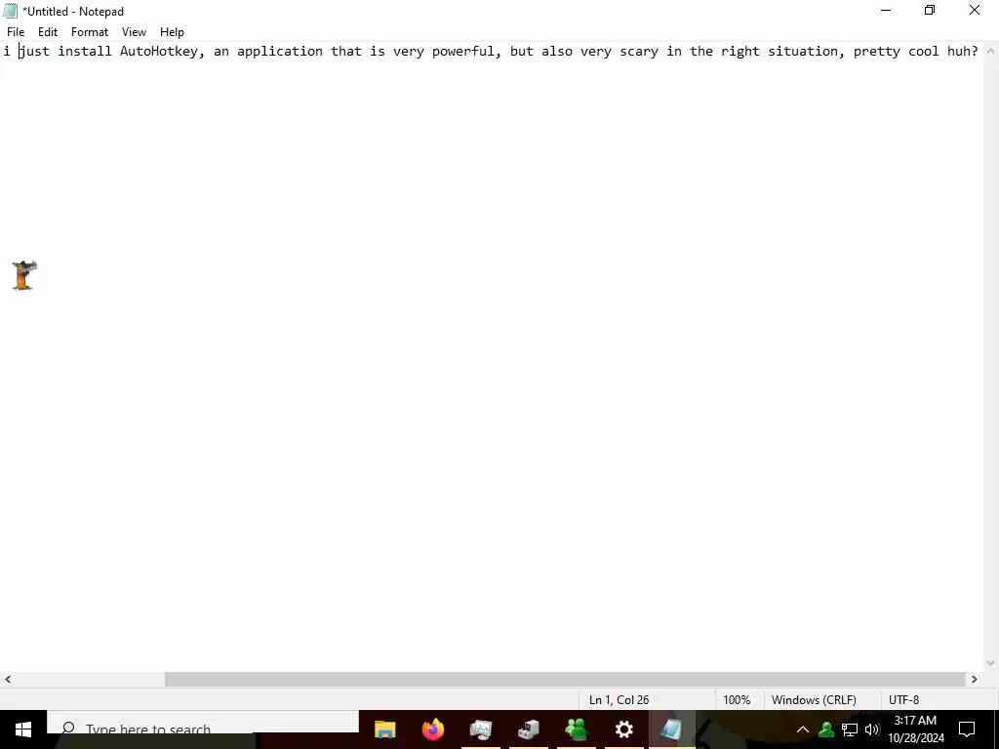Click the vertical scrollbar down arrow
The image size is (999, 749).
(x=991, y=663)
